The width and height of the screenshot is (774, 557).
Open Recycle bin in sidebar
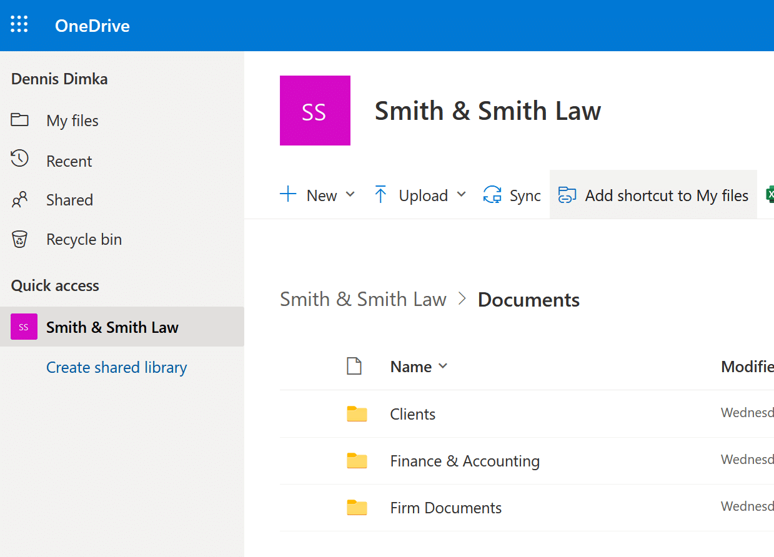point(84,239)
